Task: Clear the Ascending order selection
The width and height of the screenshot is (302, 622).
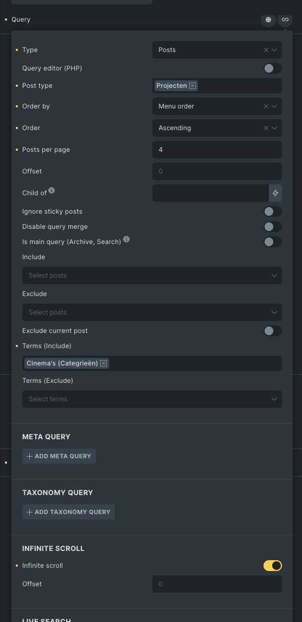Action: 266,128
